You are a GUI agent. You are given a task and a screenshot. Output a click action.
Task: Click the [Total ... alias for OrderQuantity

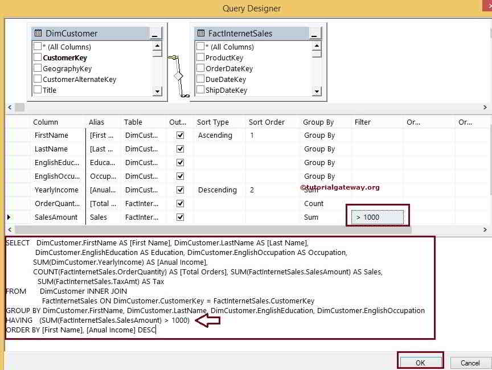coord(103,204)
